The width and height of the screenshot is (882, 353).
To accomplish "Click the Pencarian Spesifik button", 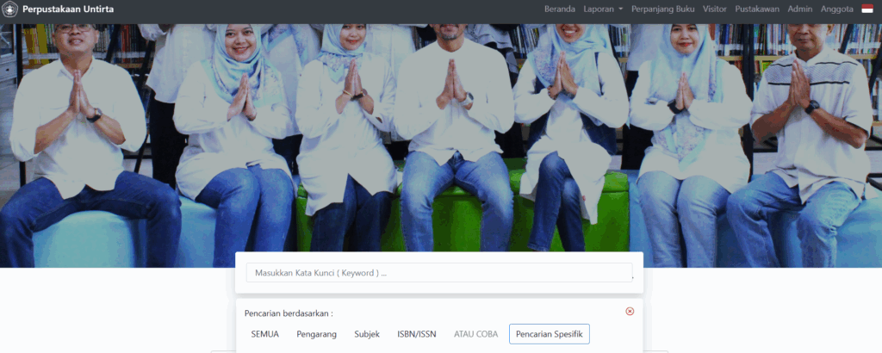I will tap(549, 334).
